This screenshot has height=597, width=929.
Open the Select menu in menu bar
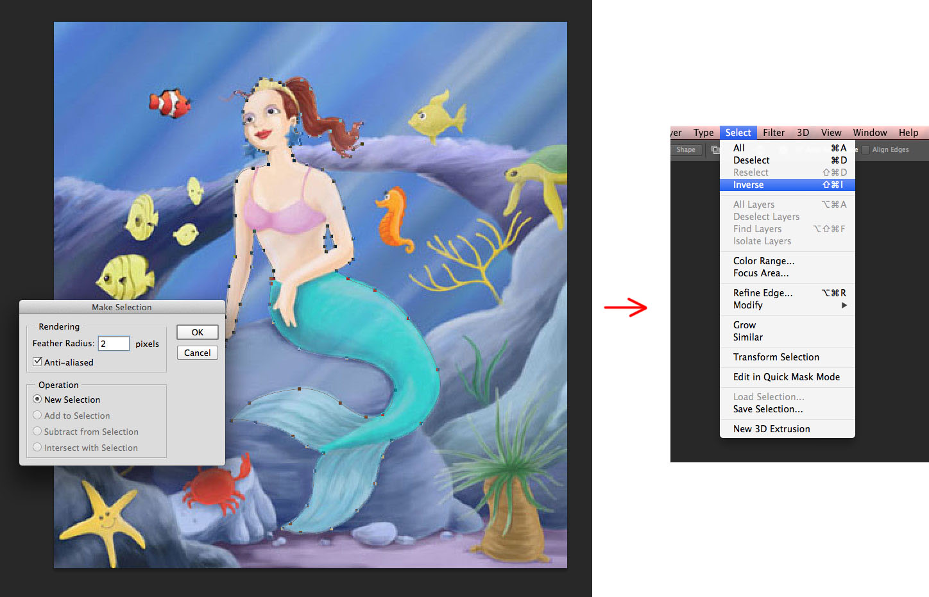click(x=738, y=133)
